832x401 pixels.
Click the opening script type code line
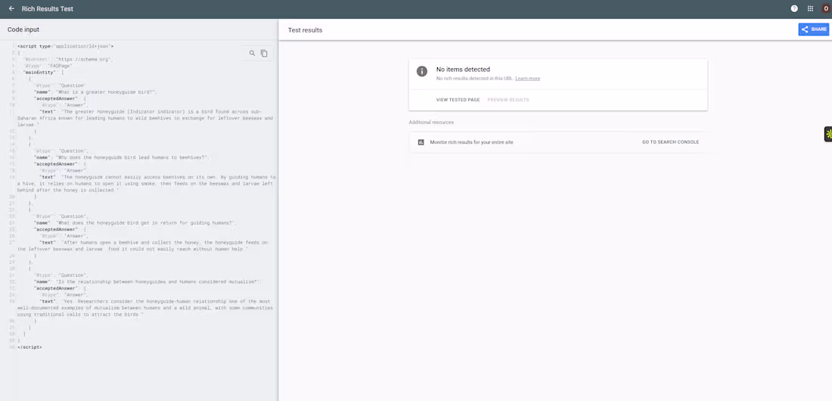(65, 46)
